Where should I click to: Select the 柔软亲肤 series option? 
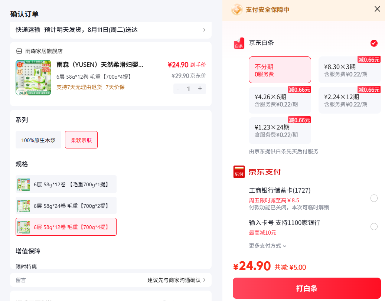click(81, 140)
